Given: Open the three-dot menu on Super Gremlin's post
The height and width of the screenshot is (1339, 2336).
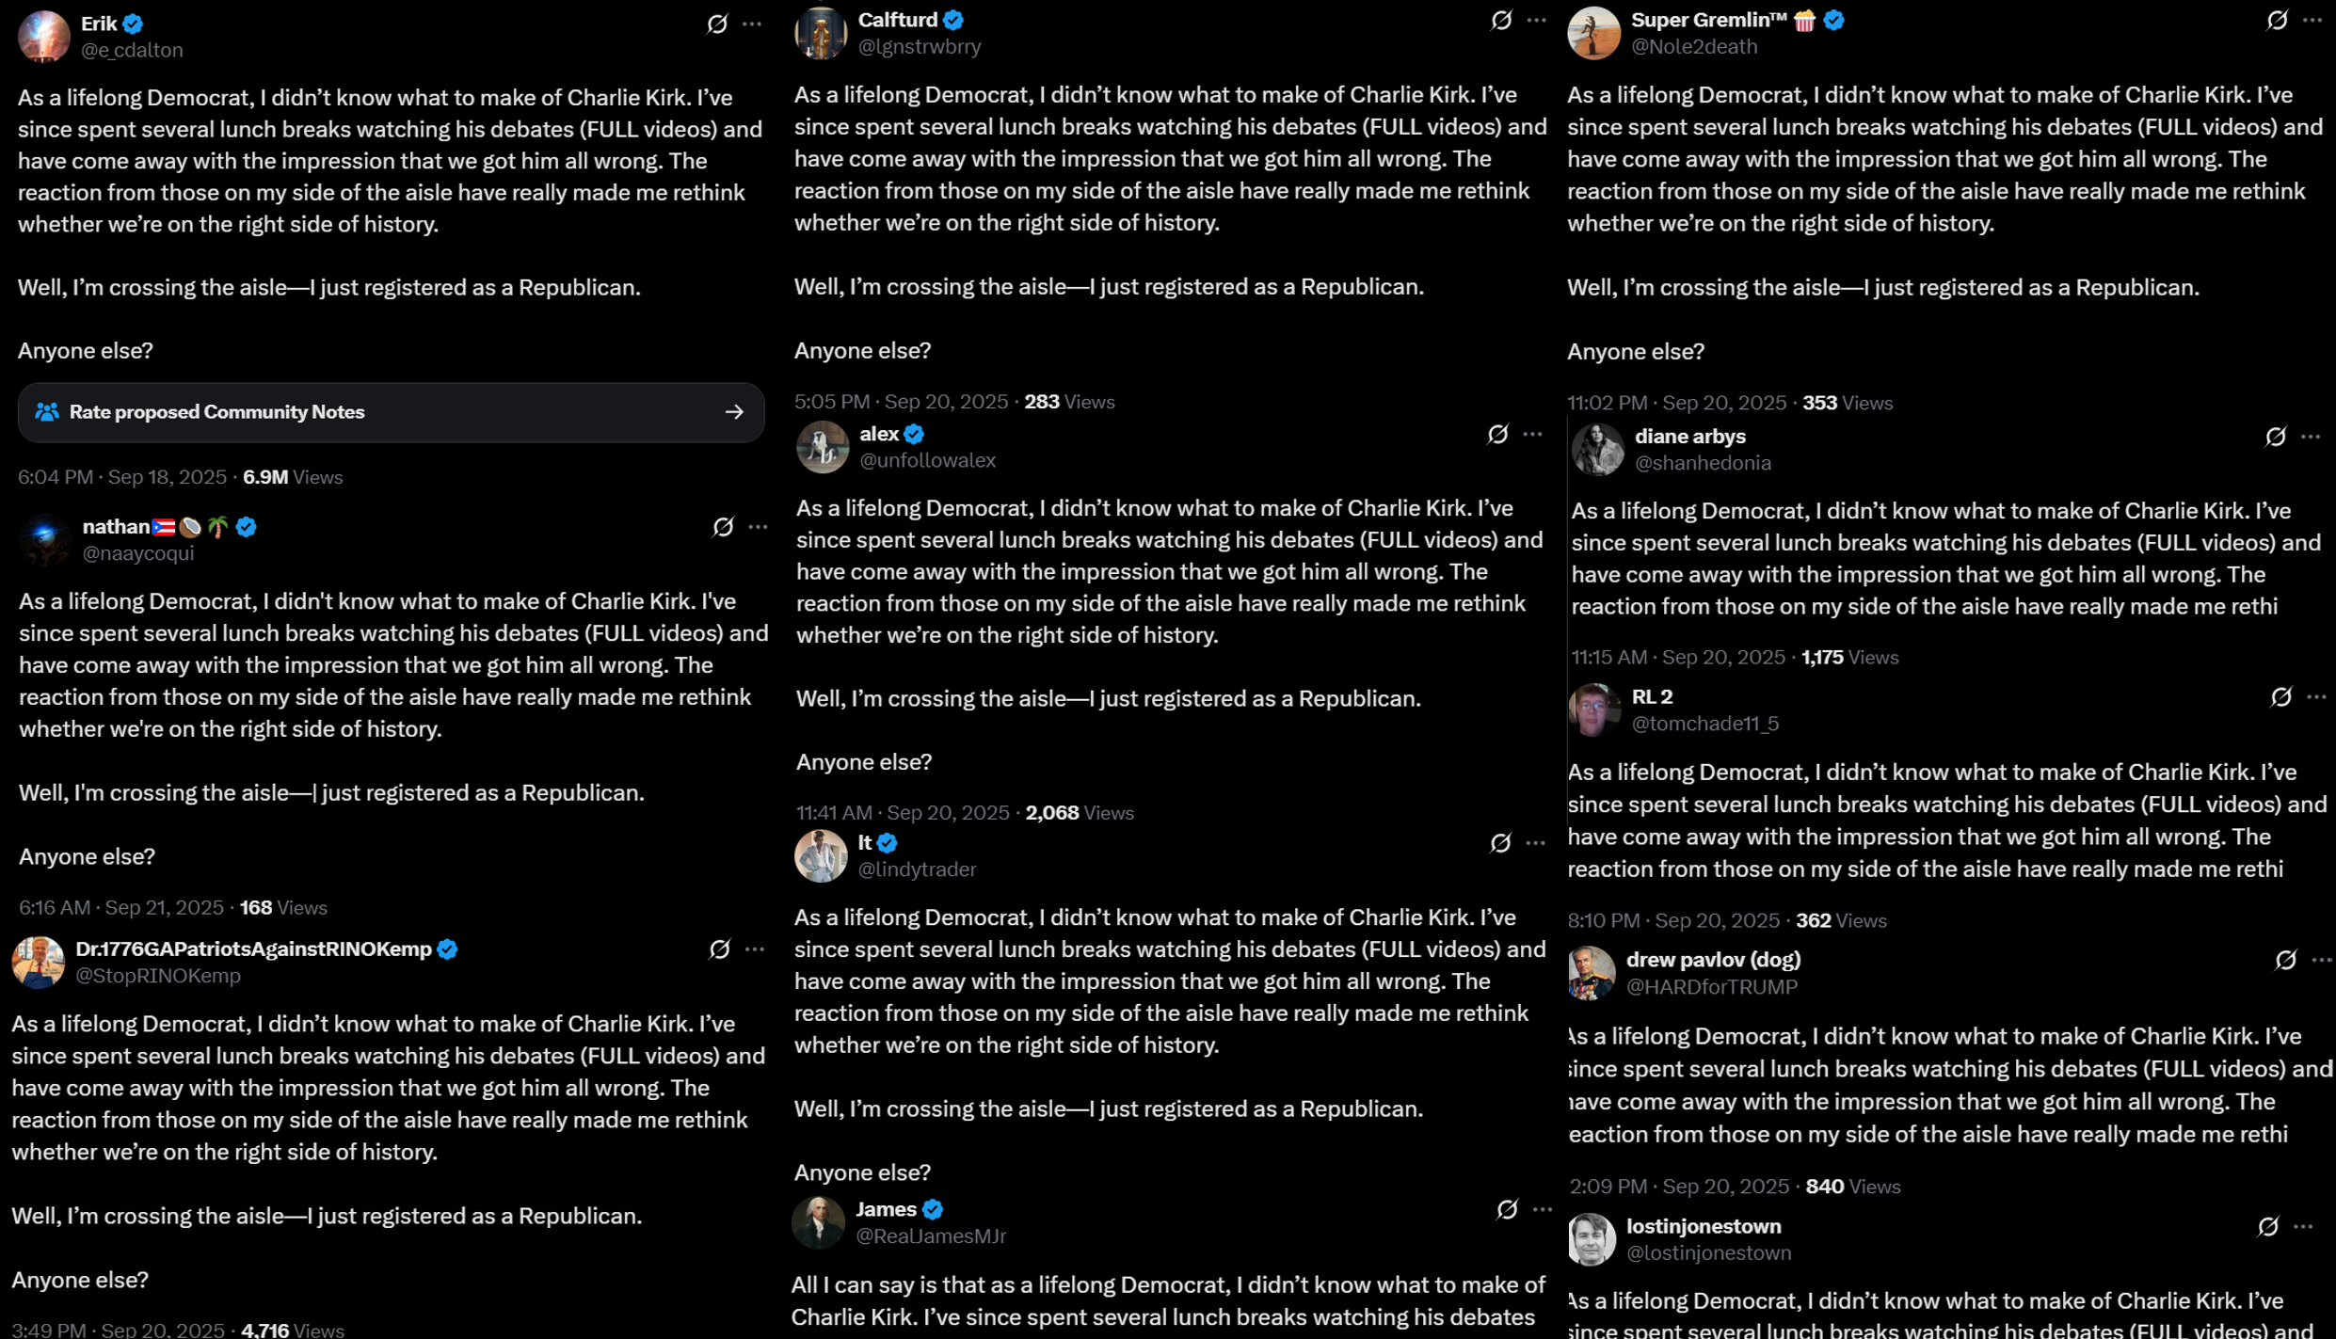Looking at the screenshot, I should tap(2312, 20).
